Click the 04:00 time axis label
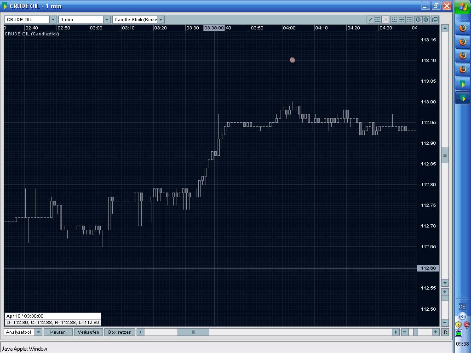 coord(289,28)
